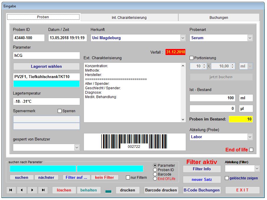Image resolution: width=267 pixels, height=200 pixels.
Task: Click cyan field below Lagerort
Action: (46, 84)
